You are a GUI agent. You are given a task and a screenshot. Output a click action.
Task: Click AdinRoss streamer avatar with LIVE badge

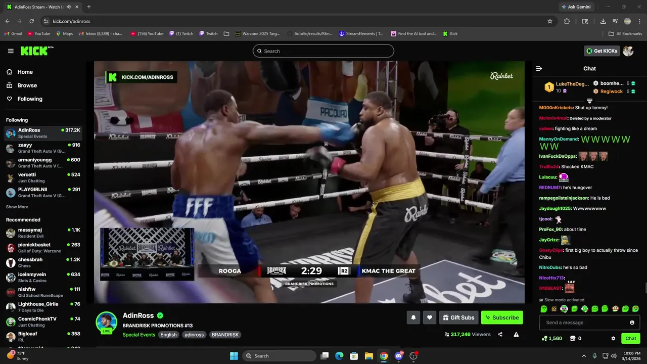pos(107,323)
